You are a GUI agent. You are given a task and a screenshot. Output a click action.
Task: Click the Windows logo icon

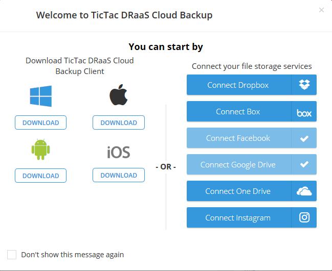40,96
